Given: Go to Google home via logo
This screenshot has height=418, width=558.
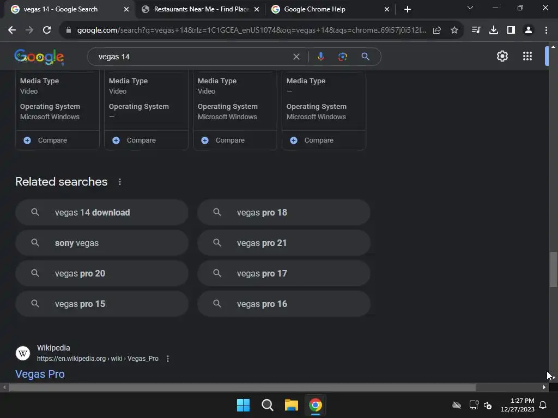Looking at the screenshot, I should point(39,57).
